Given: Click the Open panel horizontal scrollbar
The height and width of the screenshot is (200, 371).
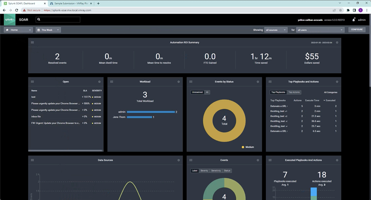Looking at the screenshot, I should tap(65, 150).
